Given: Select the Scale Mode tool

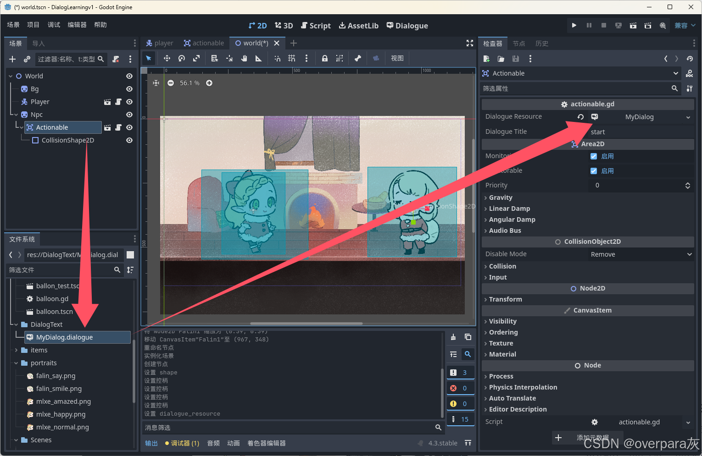Looking at the screenshot, I should point(196,58).
